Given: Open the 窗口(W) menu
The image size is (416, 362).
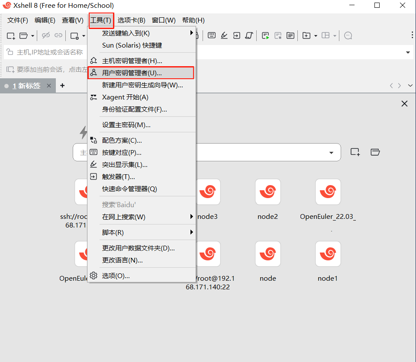Looking at the screenshot, I should pyautogui.click(x=164, y=20).
